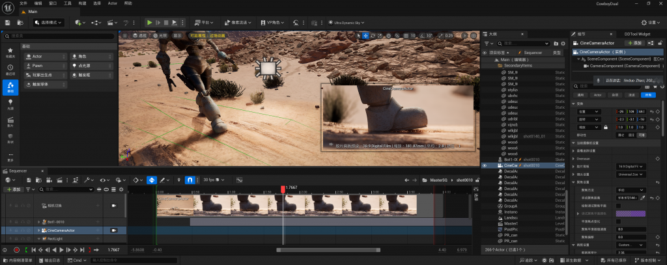Viewport: 667px width, 265px height.
Task: Toggle the smooth focus changes (平滑焦点变化) checkbox
Action: click(x=618, y=221)
